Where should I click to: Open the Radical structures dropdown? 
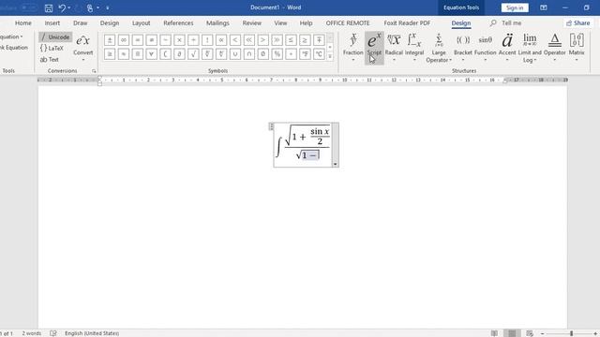coord(394,48)
